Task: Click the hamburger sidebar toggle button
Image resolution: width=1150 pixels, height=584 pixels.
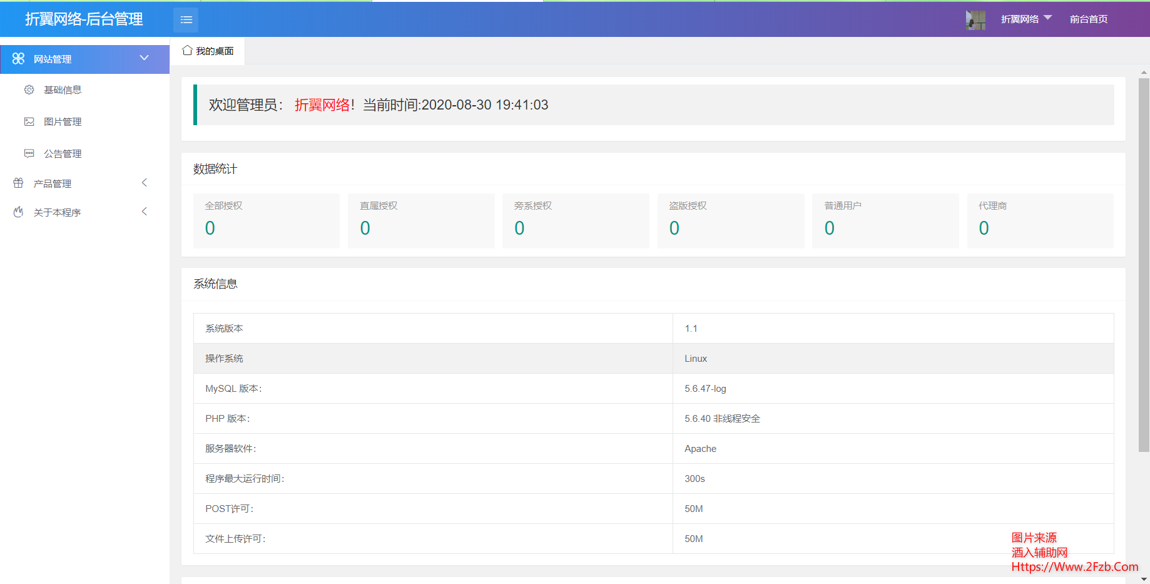Action: click(186, 19)
